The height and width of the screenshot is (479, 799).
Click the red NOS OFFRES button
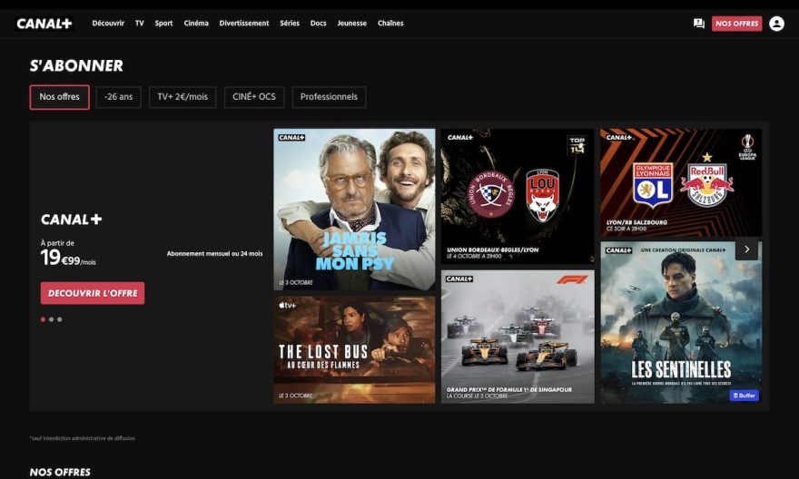pos(736,24)
